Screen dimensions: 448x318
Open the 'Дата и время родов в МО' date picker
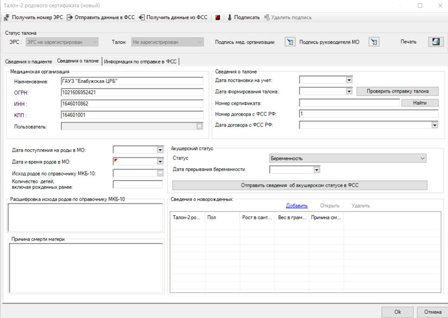pyautogui.click(x=160, y=162)
